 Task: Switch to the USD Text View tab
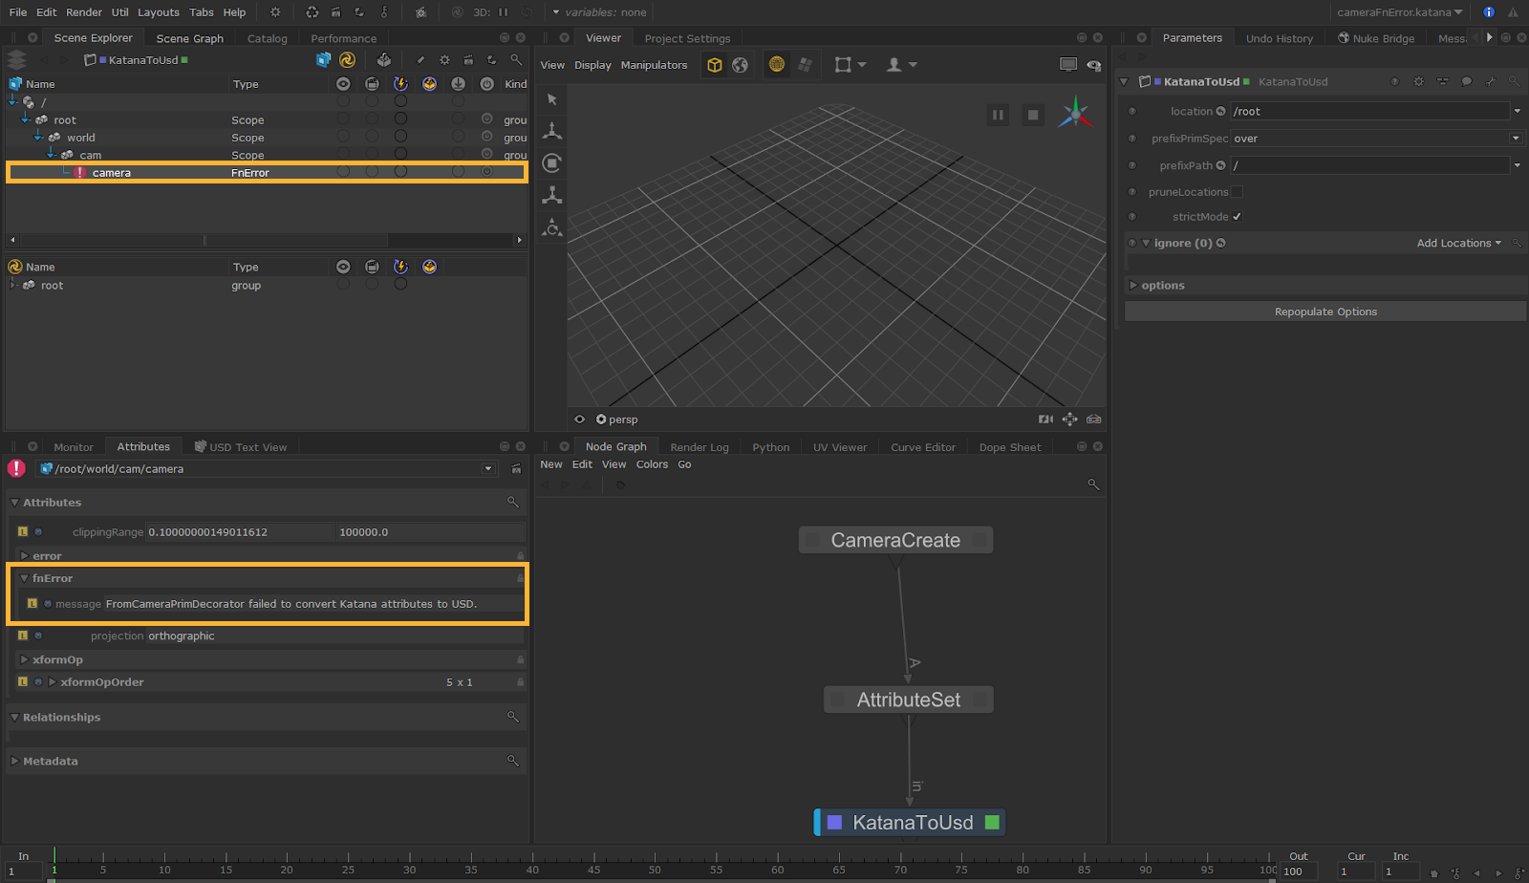point(247,447)
